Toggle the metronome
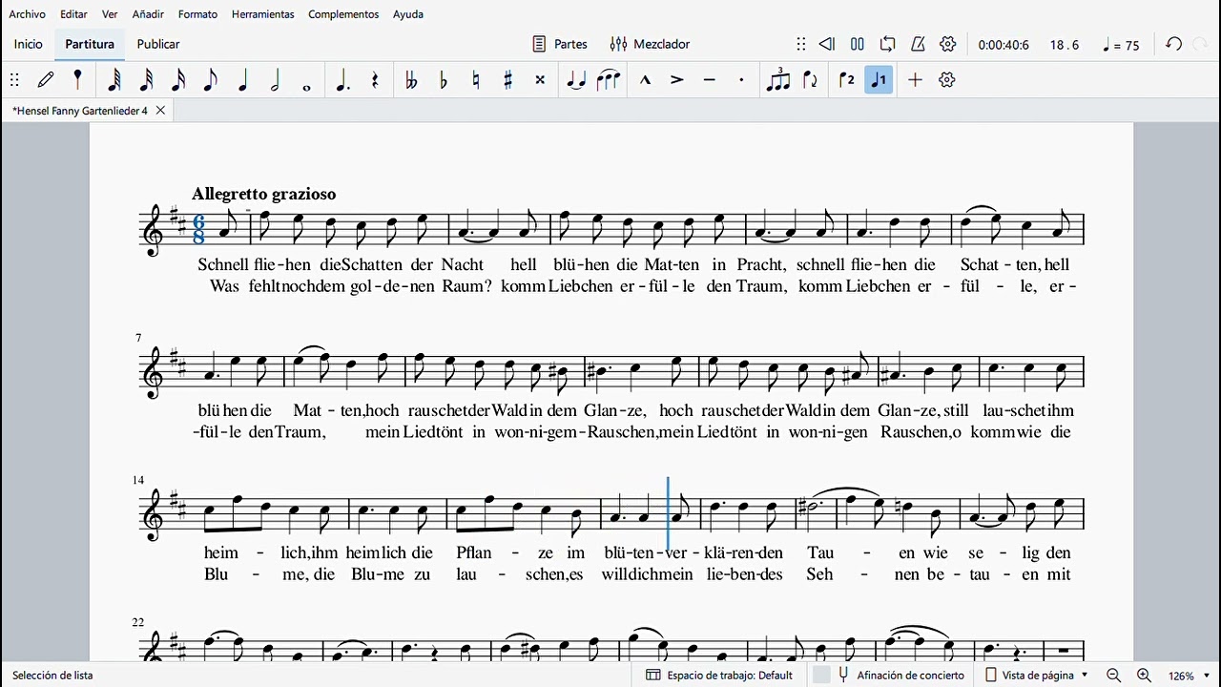The image size is (1221, 687). pos(918,44)
